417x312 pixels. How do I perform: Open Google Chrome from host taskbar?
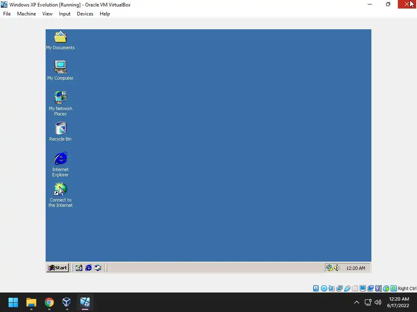click(49, 302)
